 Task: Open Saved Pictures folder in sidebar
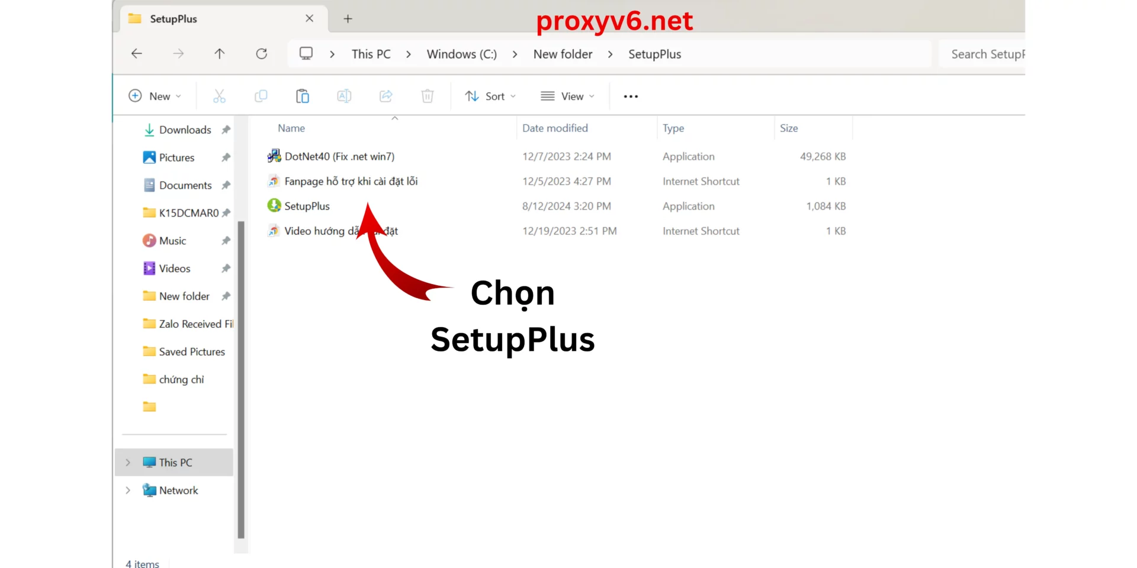[x=192, y=351]
